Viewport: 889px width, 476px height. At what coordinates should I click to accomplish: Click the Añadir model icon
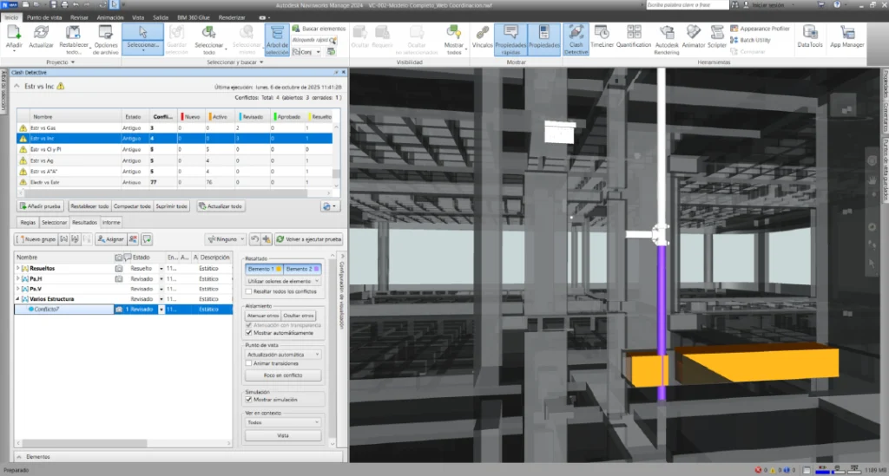pyautogui.click(x=14, y=34)
